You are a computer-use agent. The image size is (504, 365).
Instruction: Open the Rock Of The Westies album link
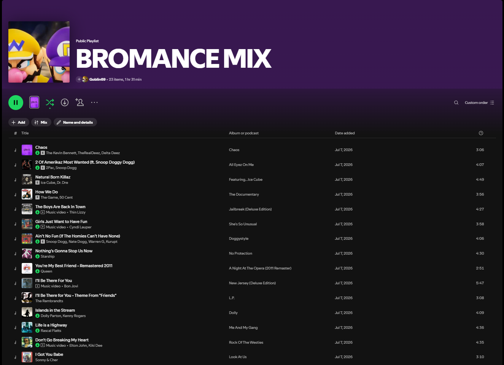click(x=246, y=343)
